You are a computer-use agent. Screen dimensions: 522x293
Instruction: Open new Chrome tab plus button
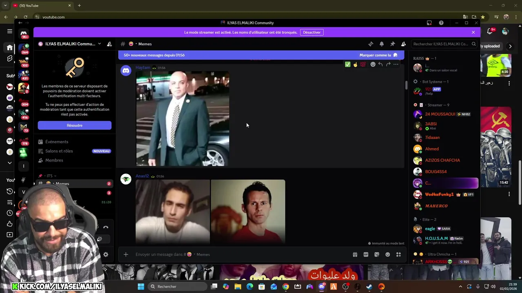point(79,5)
